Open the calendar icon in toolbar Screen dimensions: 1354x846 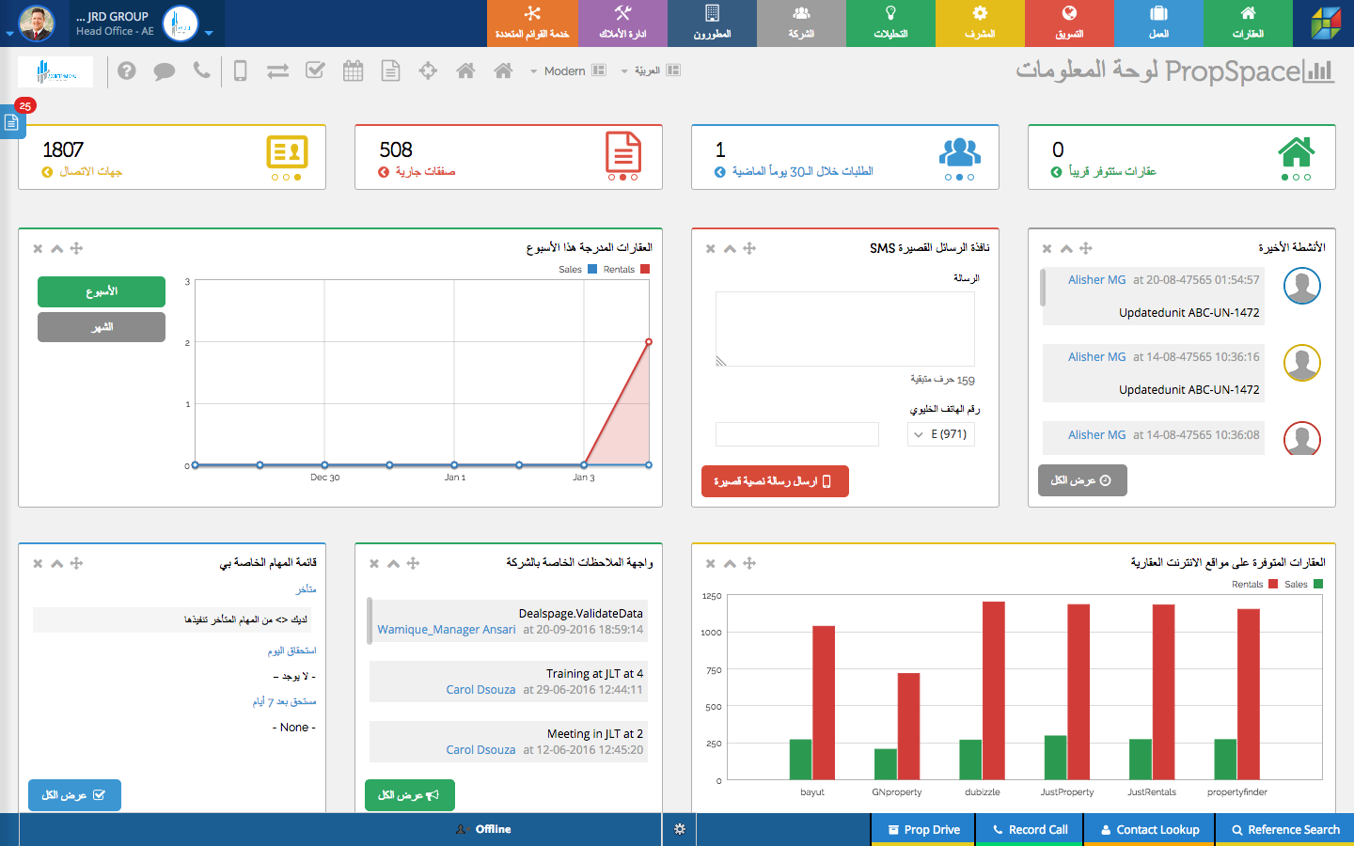pyautogui.click(x=353, y=70)
